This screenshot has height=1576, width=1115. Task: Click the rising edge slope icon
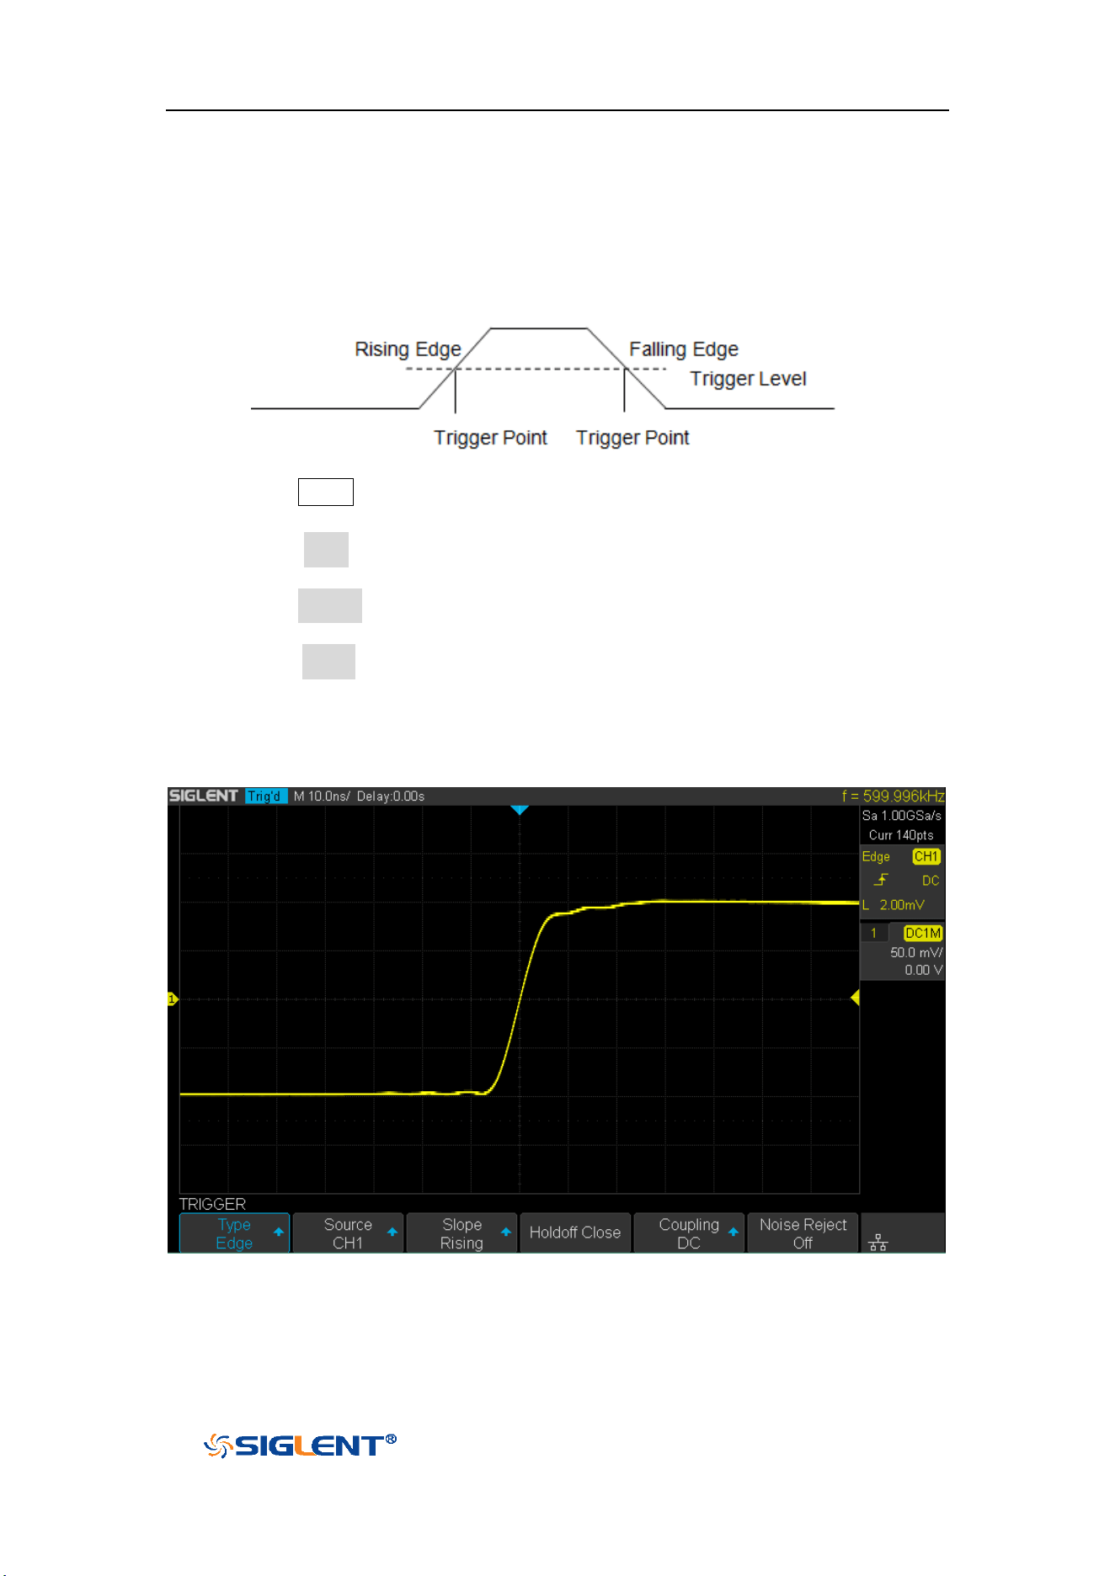point(881,880)
